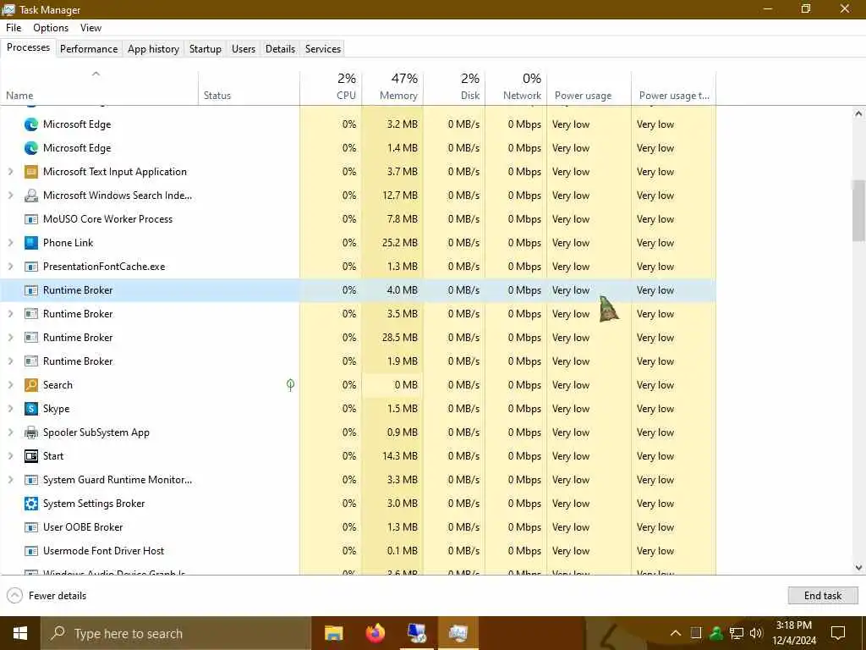Sort by the CPU column header
The height and width of the screenshot is (650, 866).
pos(331,88)
